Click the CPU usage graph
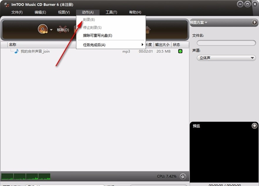 [26, 176]
